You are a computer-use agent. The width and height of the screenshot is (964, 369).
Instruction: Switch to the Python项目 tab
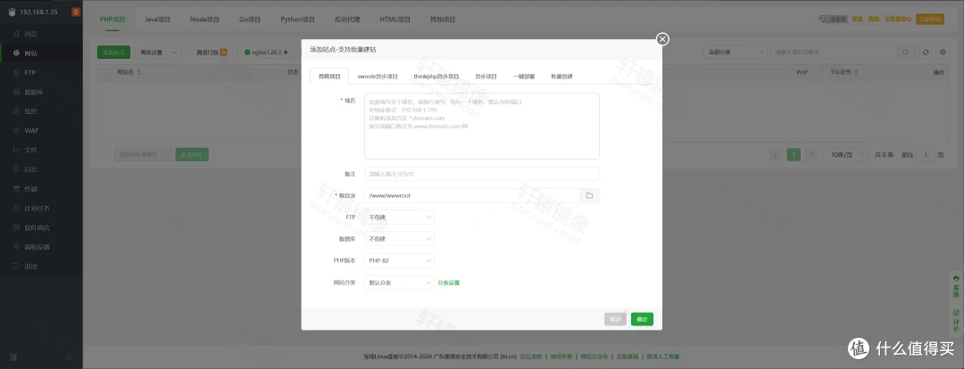coord(297,19)
